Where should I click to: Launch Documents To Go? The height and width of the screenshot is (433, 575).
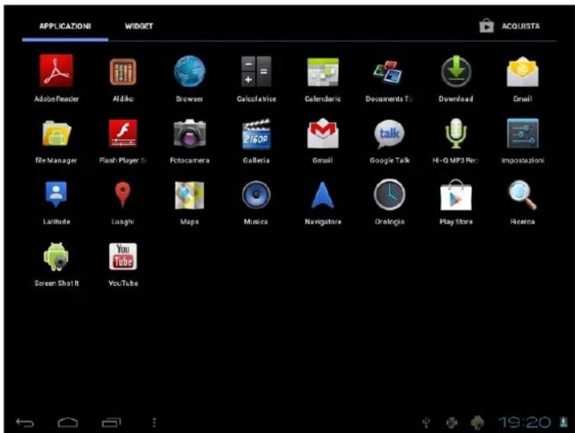[389, 72]
